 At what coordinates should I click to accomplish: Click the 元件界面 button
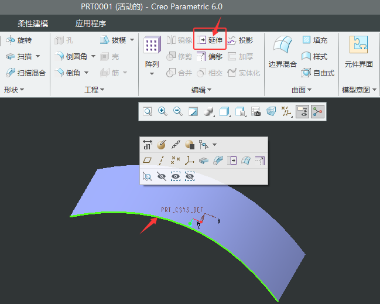click(x=359, y=52)
